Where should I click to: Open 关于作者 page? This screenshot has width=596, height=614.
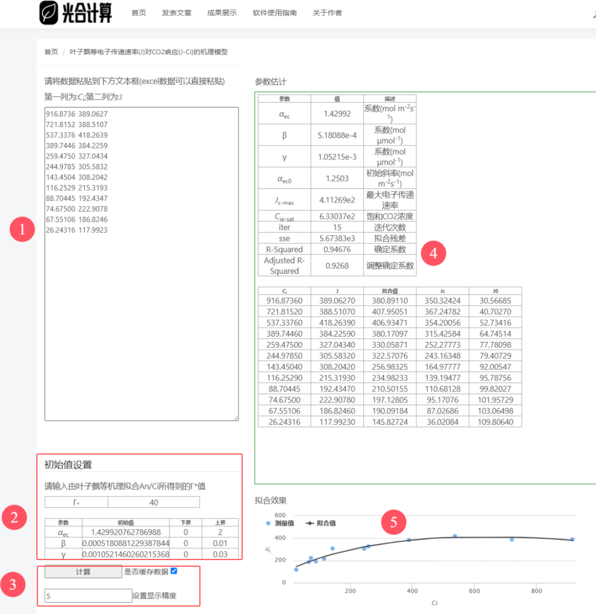pyautogui.click(x=327, y=13)
